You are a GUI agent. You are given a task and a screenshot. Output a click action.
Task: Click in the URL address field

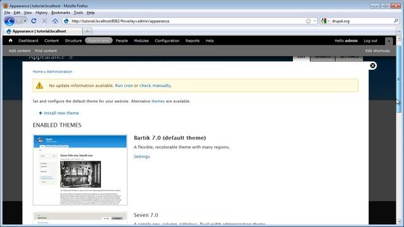pyautogui.click(x=187, y=21)
